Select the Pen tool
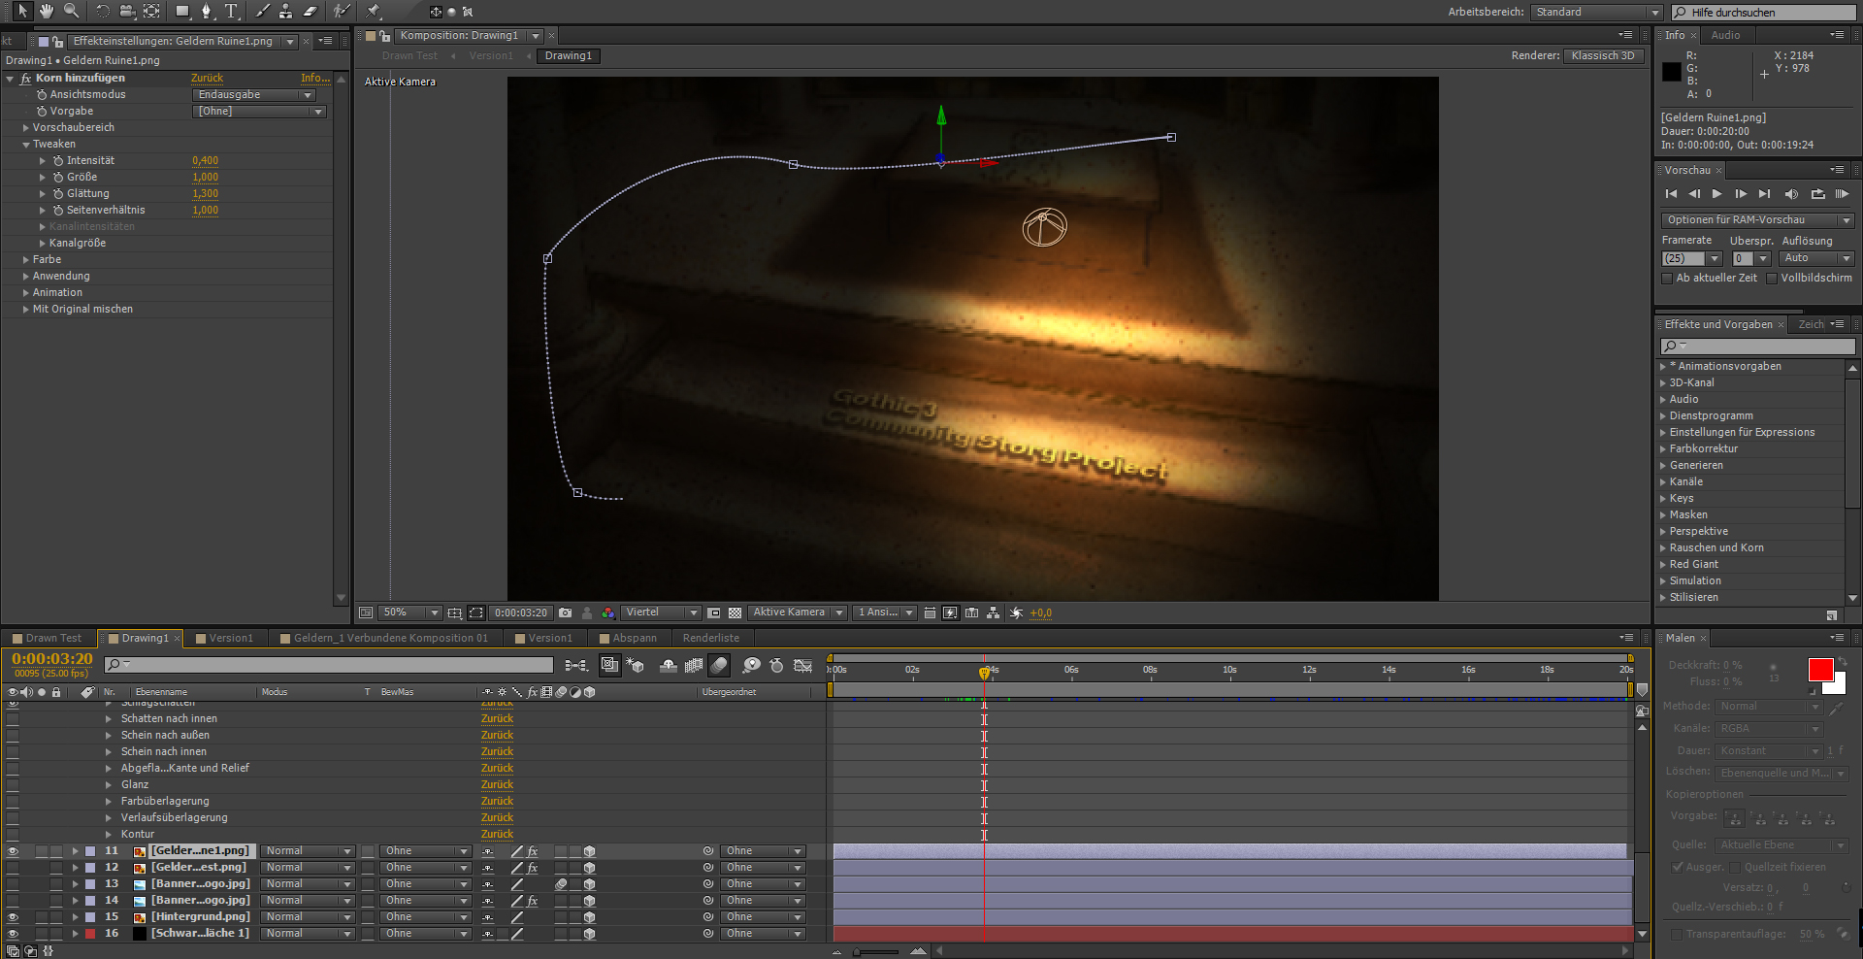Screen dimensions: 1863x959 click(207, 11)
